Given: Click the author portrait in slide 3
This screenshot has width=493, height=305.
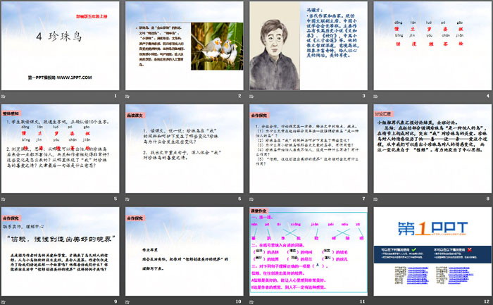Looking at the screenshot, I should [275, 46].
